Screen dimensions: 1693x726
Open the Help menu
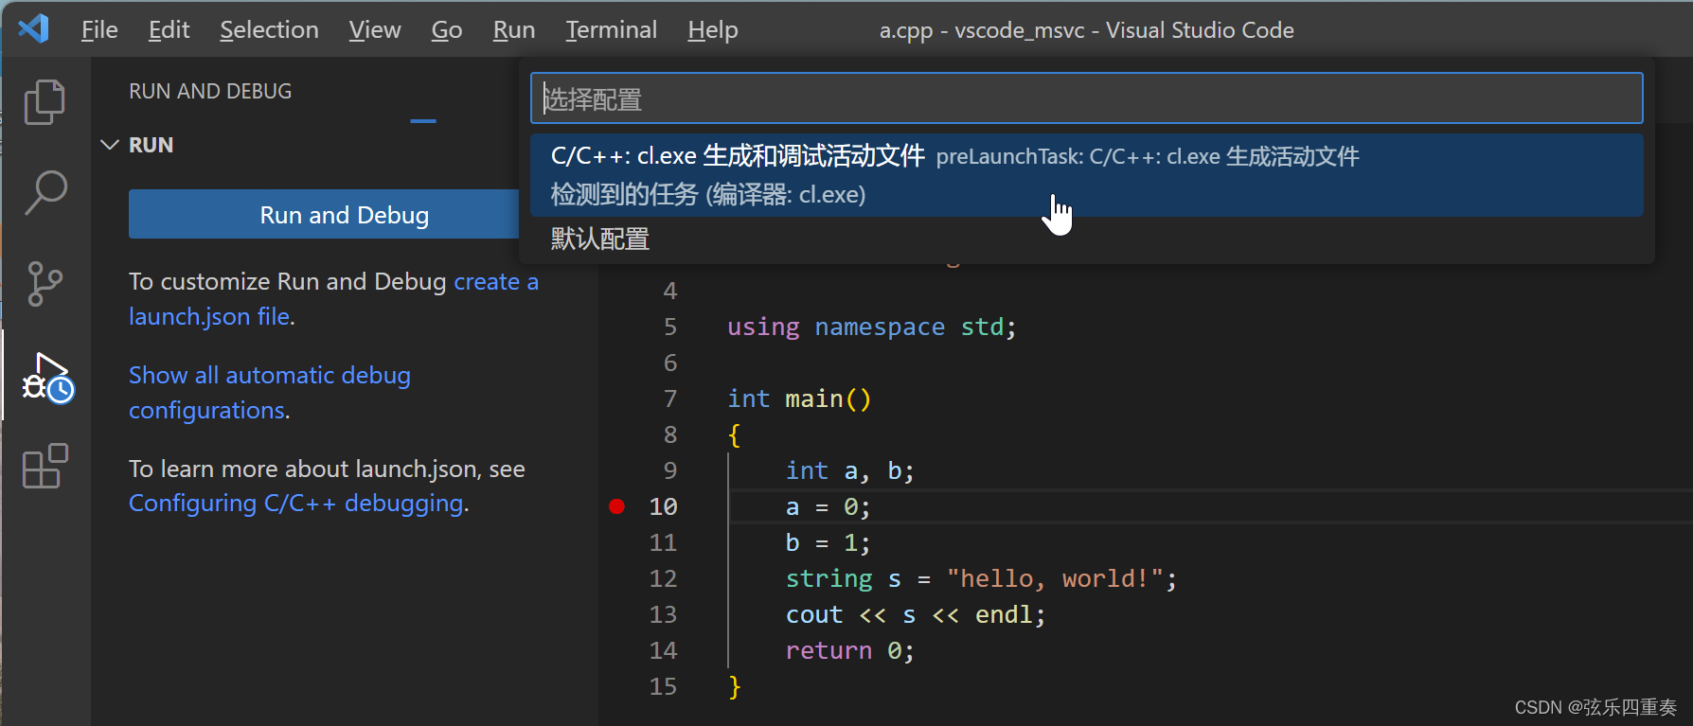click(x=712, y=30)
